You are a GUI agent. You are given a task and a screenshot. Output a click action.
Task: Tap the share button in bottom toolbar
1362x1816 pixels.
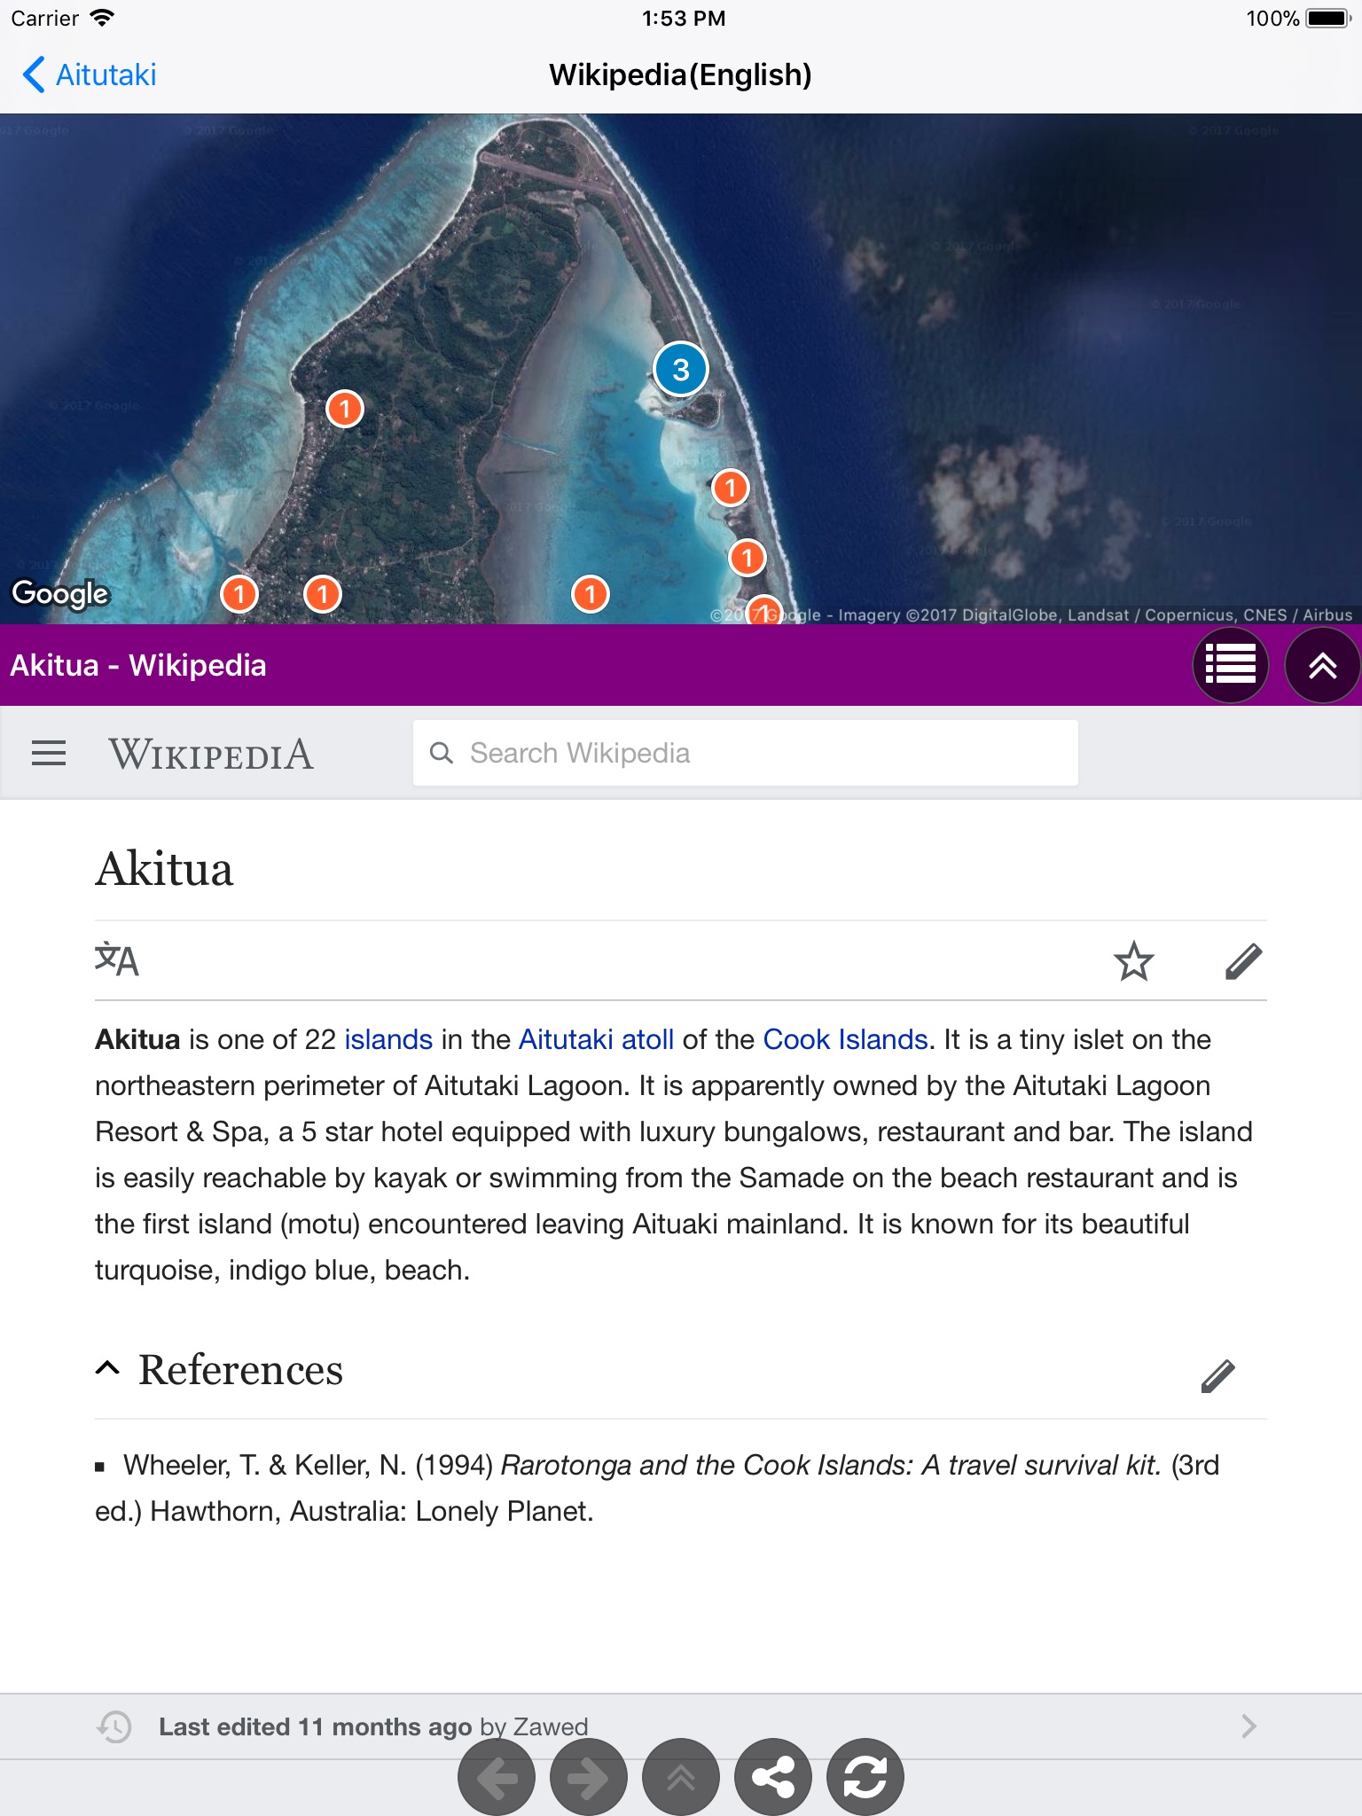coord(772,1777)
